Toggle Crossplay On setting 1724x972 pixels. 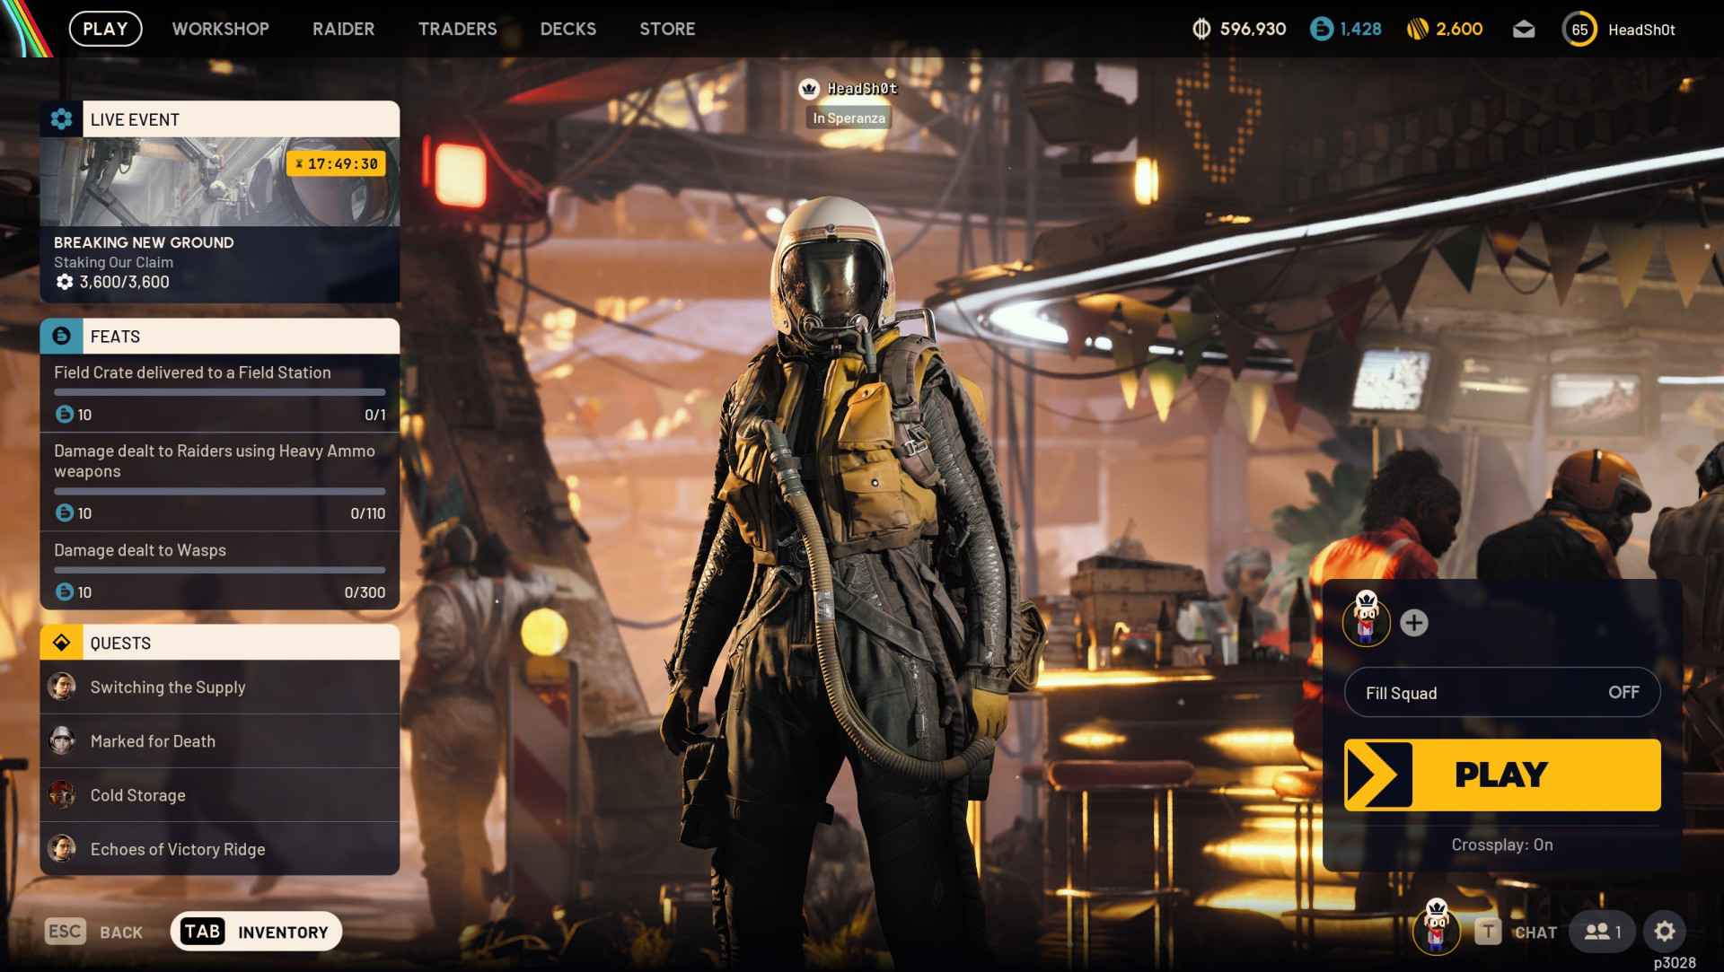pyautogui.click(x=1501, y=845)
